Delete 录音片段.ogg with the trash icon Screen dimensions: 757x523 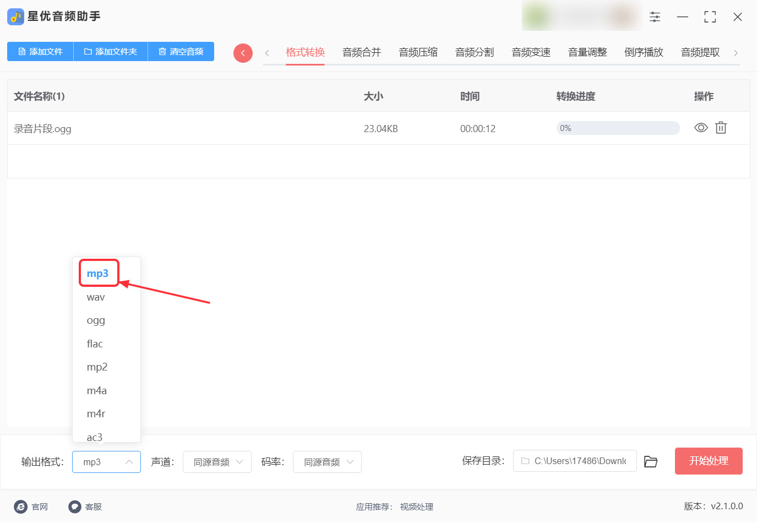(721, 128)
